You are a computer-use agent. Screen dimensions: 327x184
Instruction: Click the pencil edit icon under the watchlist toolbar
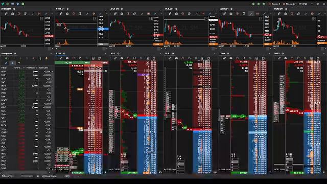pos(6,63)
